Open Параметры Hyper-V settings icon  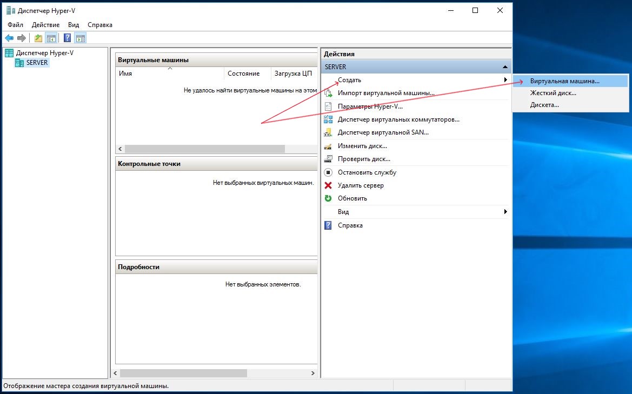pos(328,106)
